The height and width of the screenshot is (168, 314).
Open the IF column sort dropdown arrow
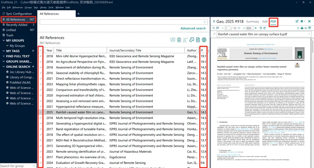pos(205,51)
